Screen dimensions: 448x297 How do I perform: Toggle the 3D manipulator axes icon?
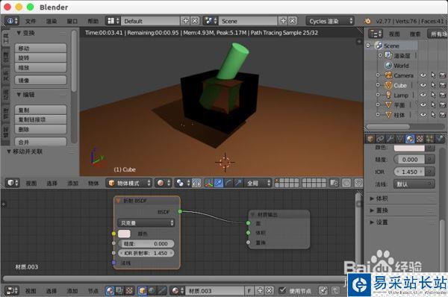click(x=209, y=183)
